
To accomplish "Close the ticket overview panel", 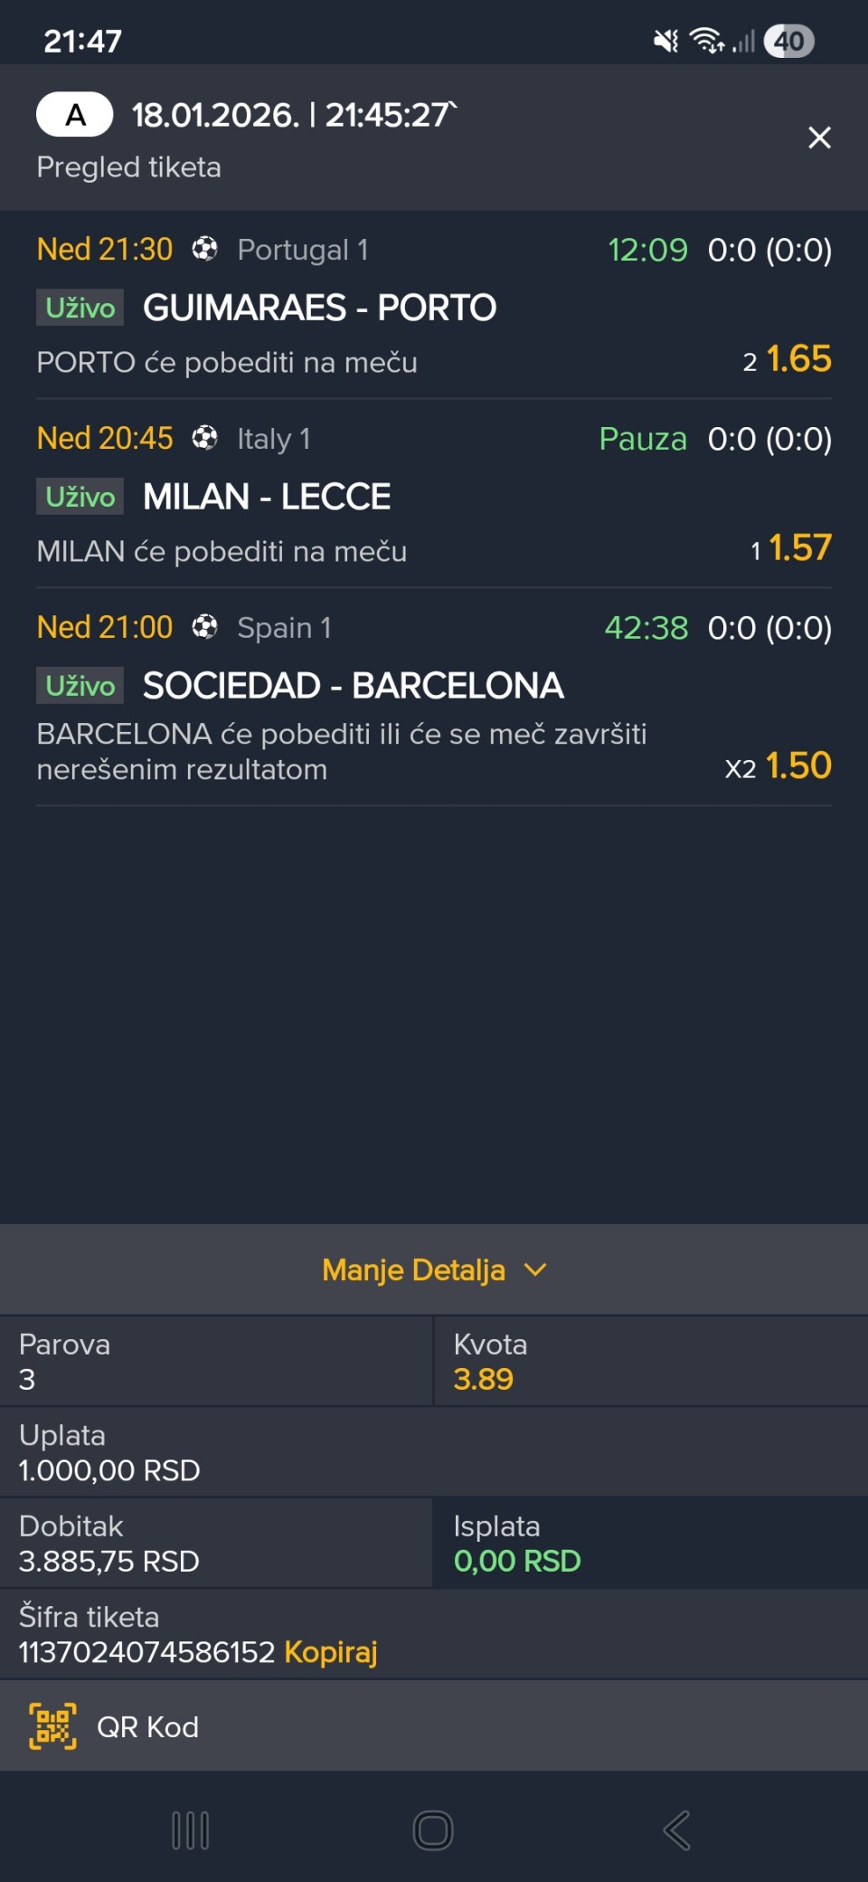I will tap(819, 138).
